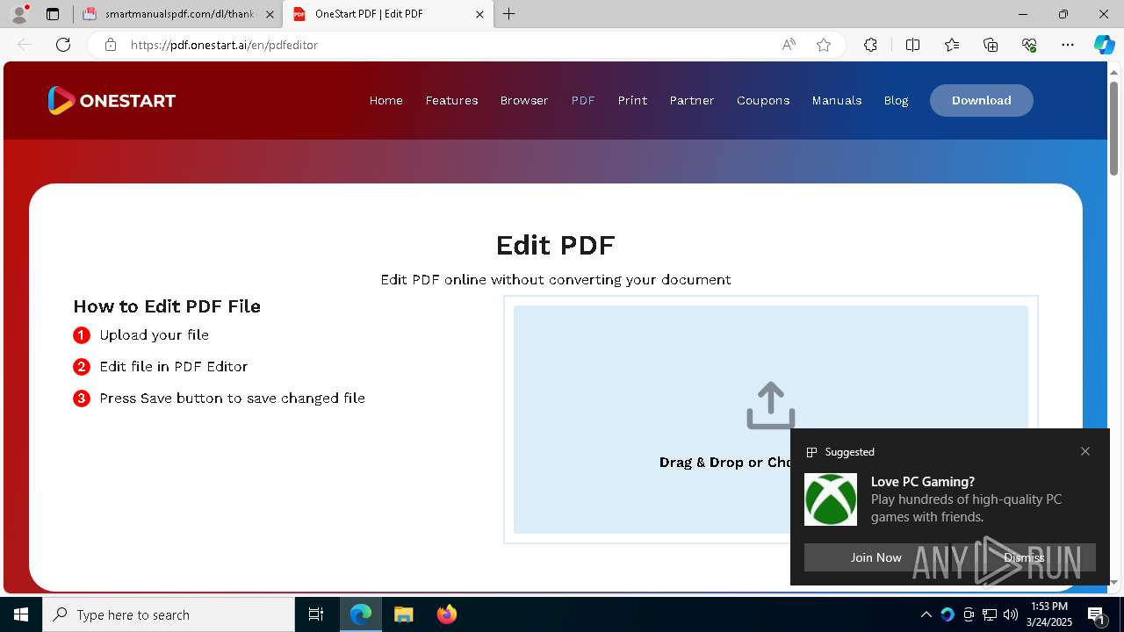Show hidden tray icons chevron
Image resolution: width=1124 pixels, height=632 pixels.
click(x=926, y=614)
